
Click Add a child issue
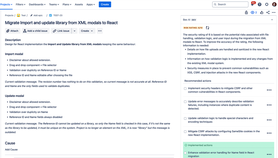click(35, 31)
